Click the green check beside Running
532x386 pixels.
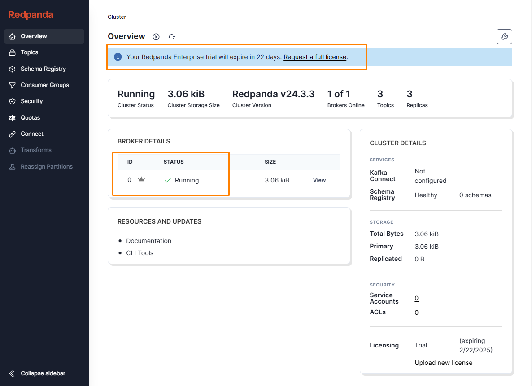click(167, 181)
